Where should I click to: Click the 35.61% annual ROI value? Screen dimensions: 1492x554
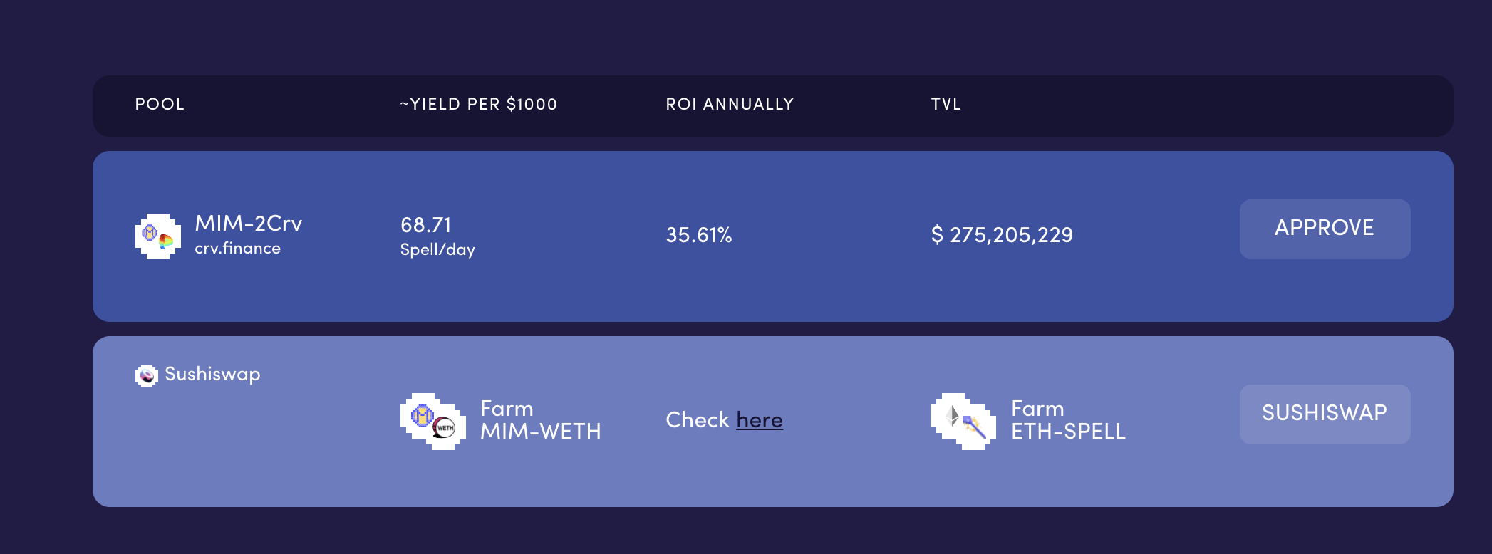699,235
